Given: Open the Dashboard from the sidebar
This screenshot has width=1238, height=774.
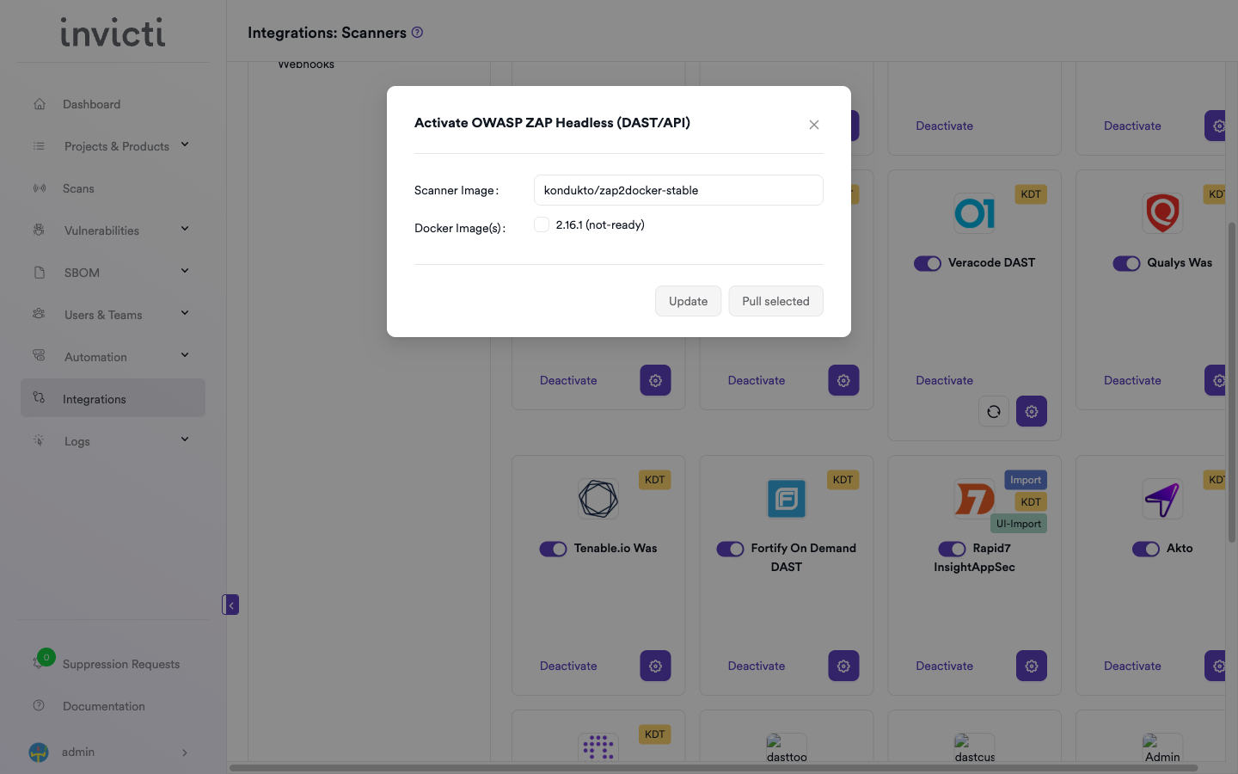Looking at the screenshot, I should pos(91,104).
